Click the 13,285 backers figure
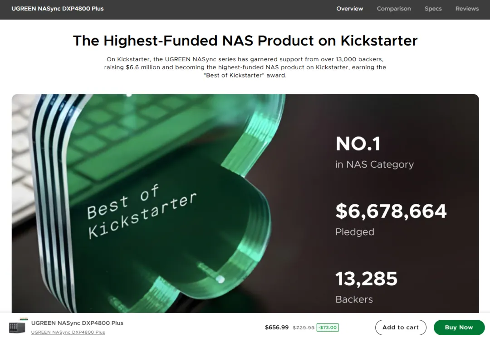490x337 pixels. (x=366, y=279)
